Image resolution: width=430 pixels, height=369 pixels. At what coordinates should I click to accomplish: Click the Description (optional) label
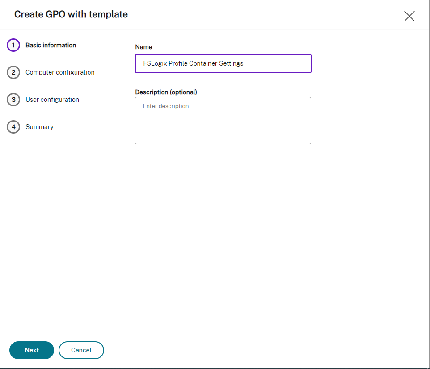click(x=166, y=92)
